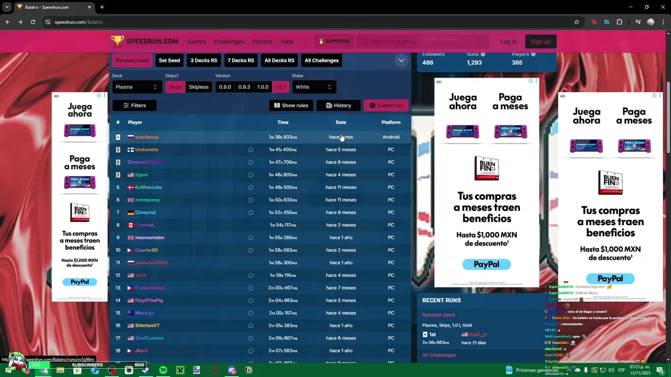The height and width of the screenshot is (377, 671).
Task: Open the Filters panel
Action: point(135,105)
